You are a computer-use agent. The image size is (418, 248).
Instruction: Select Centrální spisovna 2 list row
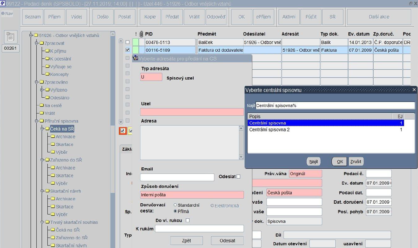[x=326, y=130]
